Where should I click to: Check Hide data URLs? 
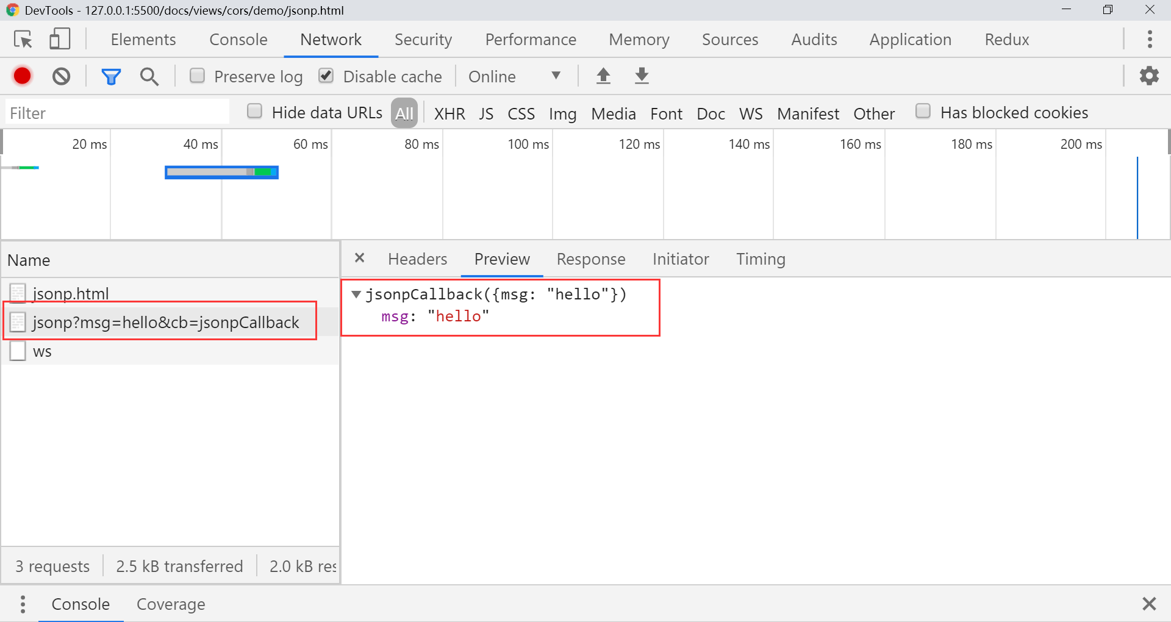point(254,111)
